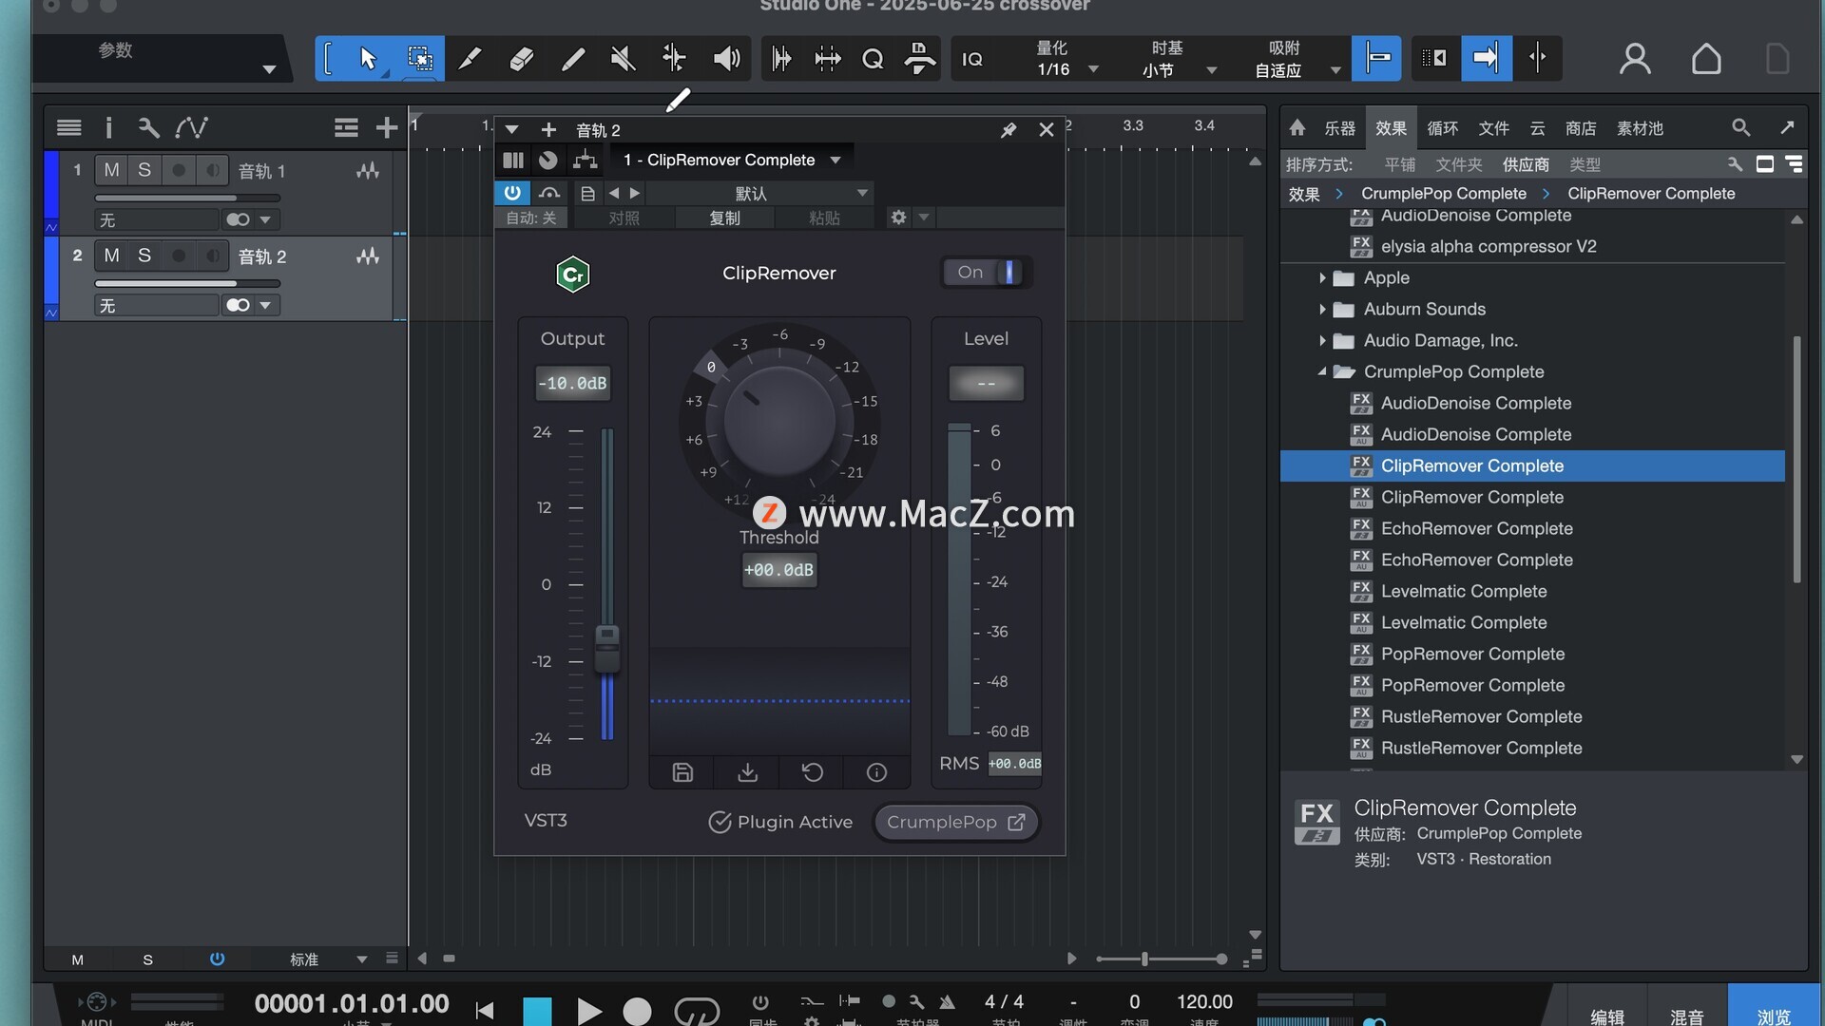This screenshot has width=1825, height=1026.
Task: Click the download/load preset icon in ClipRemover
Action: point(748,772)
